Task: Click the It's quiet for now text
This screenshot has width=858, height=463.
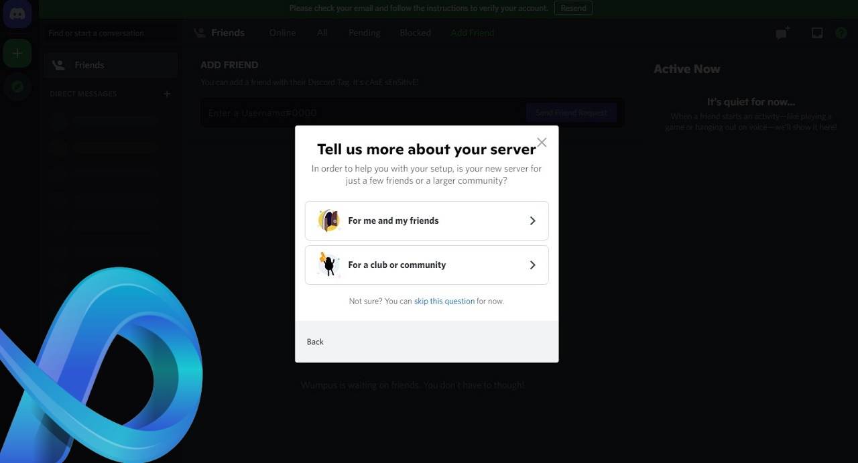Action: pos(751,102)
